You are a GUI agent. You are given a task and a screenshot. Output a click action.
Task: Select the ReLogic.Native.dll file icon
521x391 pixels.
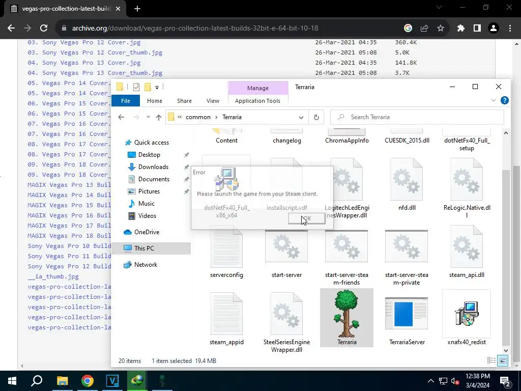click(467, 180)
